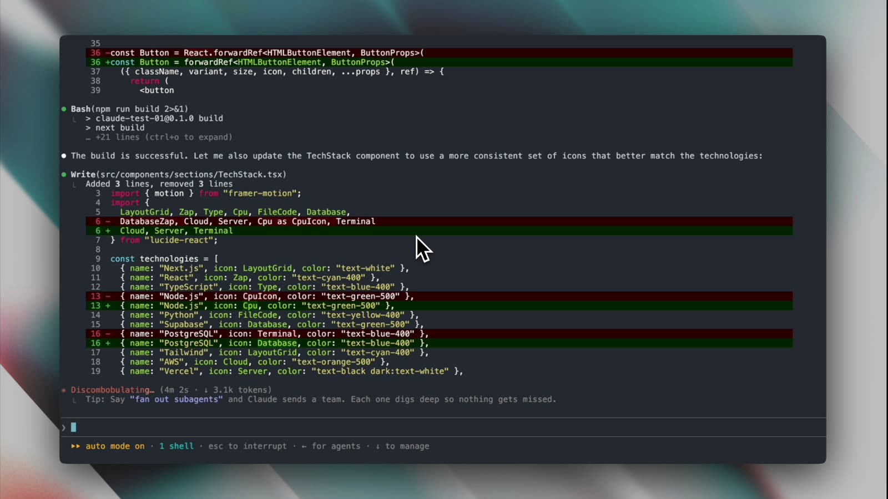The image size is (888, 499).
Task: Click the "Added 3 lines, removed 3 lines" summary
Action: (159, 184)
